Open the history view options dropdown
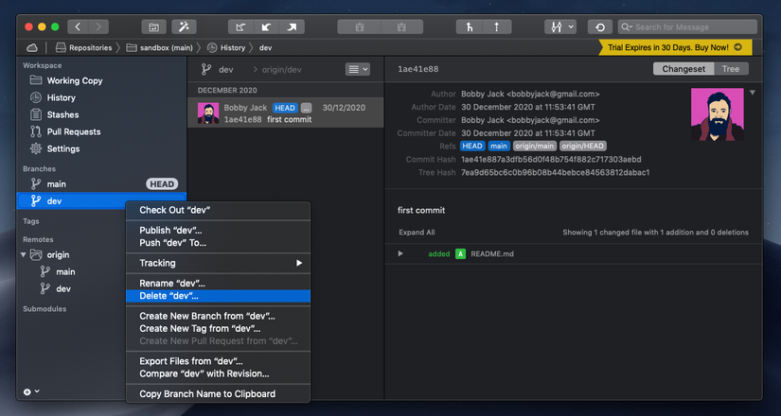 click(x=358, y=69)
